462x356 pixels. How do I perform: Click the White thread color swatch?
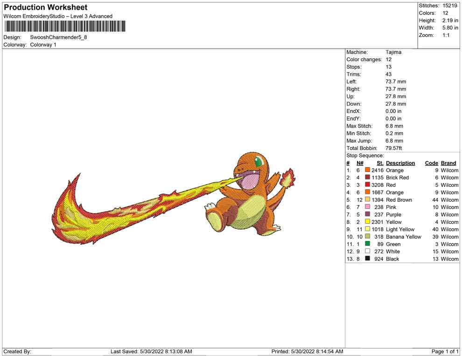368,251
